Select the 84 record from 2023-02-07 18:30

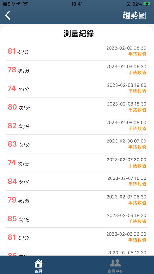pos(77,181)
